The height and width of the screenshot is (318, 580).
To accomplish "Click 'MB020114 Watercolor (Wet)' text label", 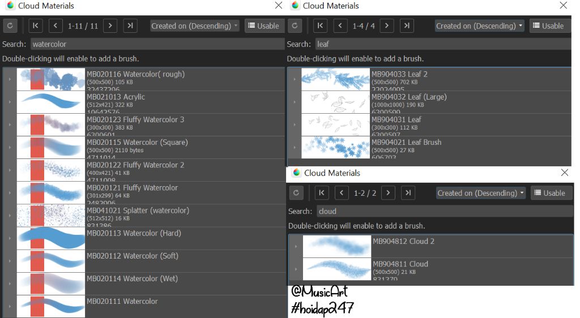I will (132, 278).
